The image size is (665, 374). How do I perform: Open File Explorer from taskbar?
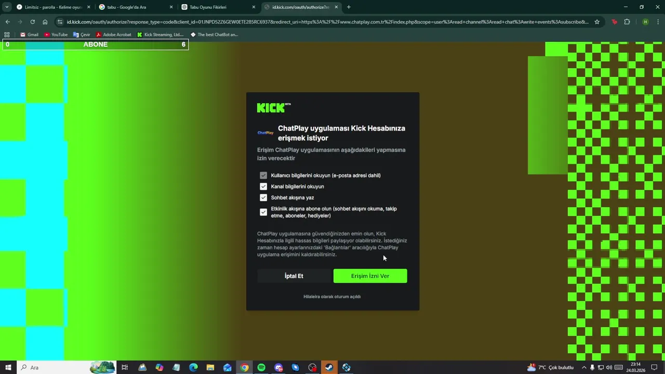point(210,368)
